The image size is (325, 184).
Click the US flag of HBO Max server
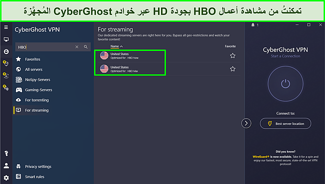coord(104,69)
